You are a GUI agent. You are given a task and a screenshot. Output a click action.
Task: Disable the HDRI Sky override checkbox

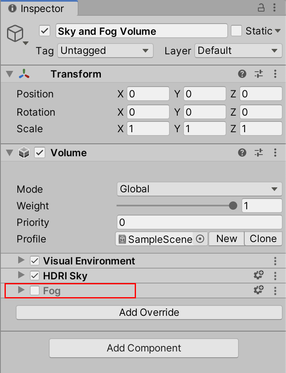coord(35,276)
